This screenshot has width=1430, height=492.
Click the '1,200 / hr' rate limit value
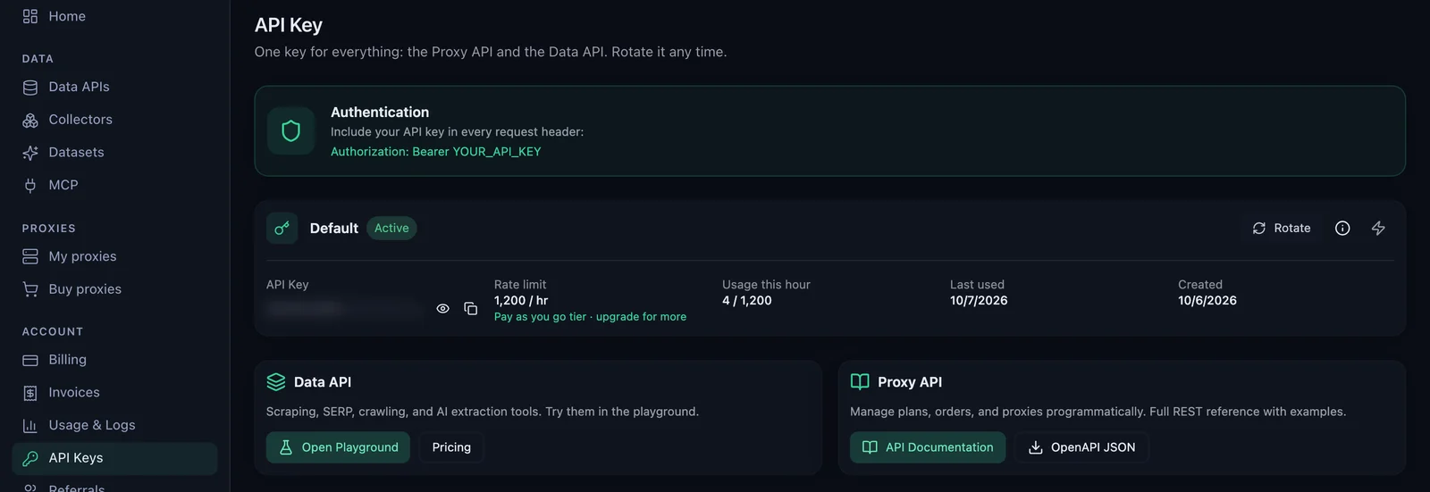pyautogui.click(x=521, y=301)
